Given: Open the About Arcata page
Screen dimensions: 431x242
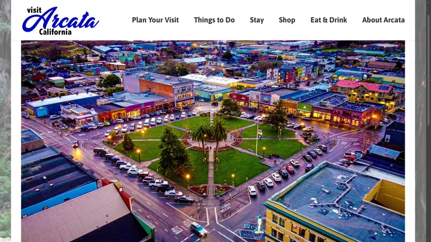Looking at the screenshot, I should coord(383,20).
